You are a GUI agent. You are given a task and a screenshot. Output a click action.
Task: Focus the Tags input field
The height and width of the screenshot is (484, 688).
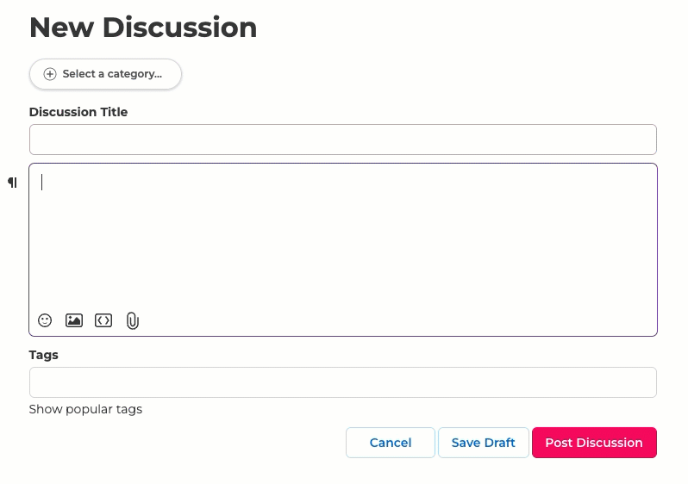(343, 382)
